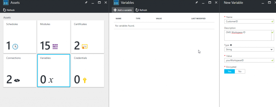Click the Description text area
Viewport: 276px width, 107px height.
[249, 35]
